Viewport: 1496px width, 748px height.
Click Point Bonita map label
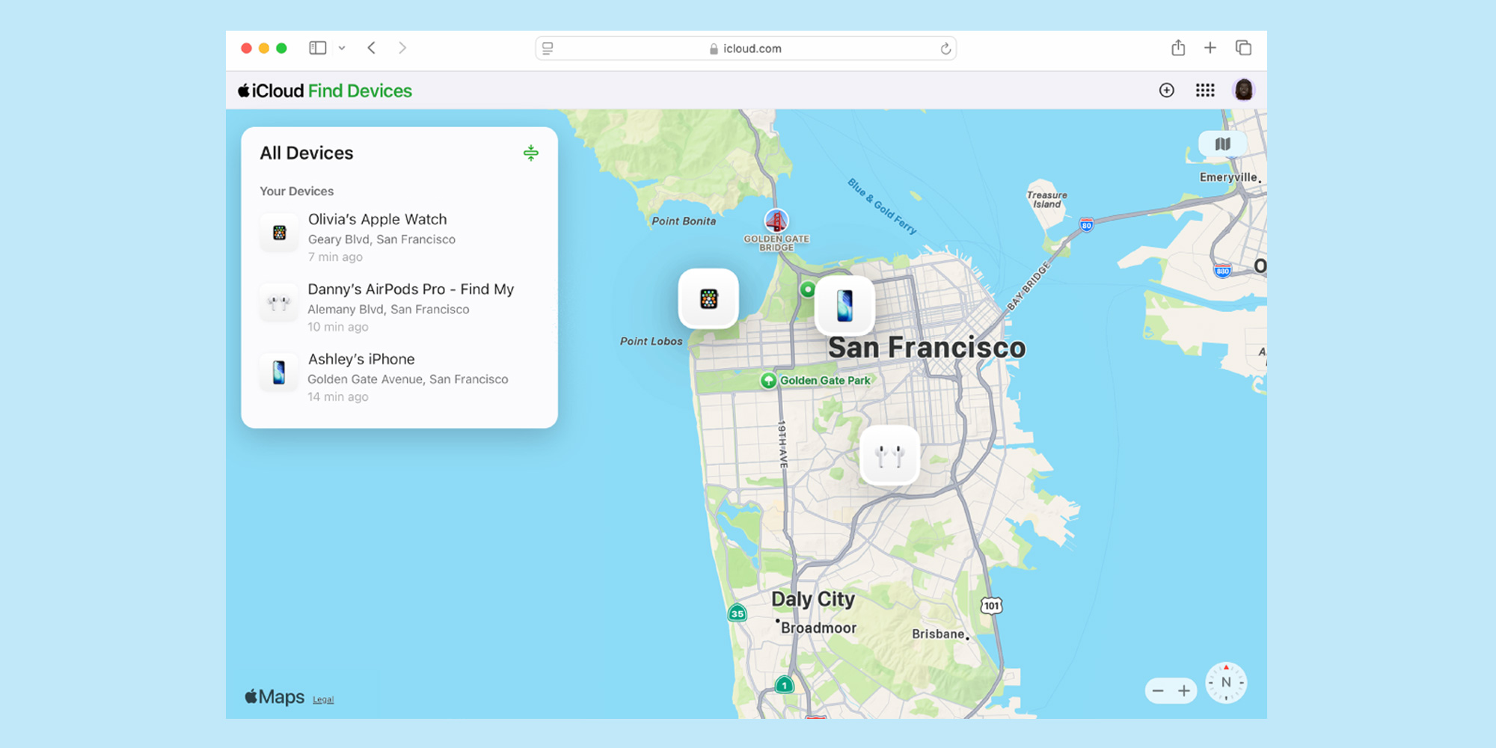[684, 221]
